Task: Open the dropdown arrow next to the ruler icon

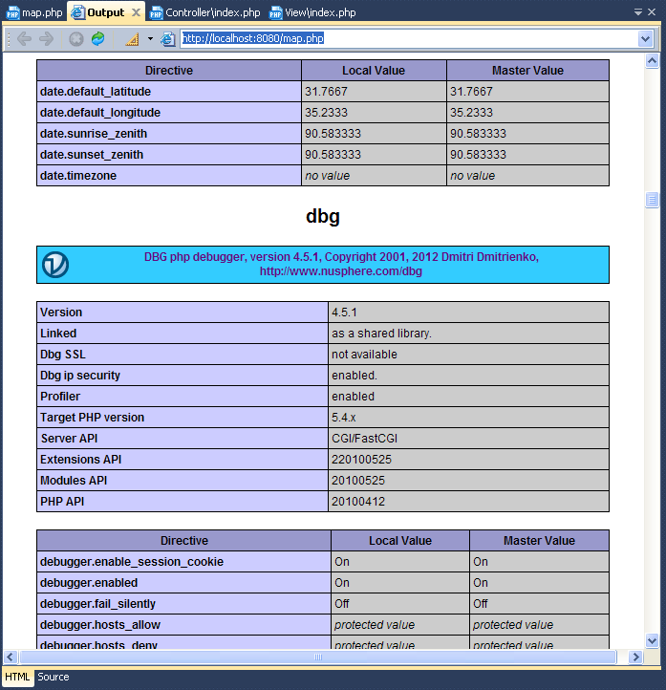Action: [150, 39]
